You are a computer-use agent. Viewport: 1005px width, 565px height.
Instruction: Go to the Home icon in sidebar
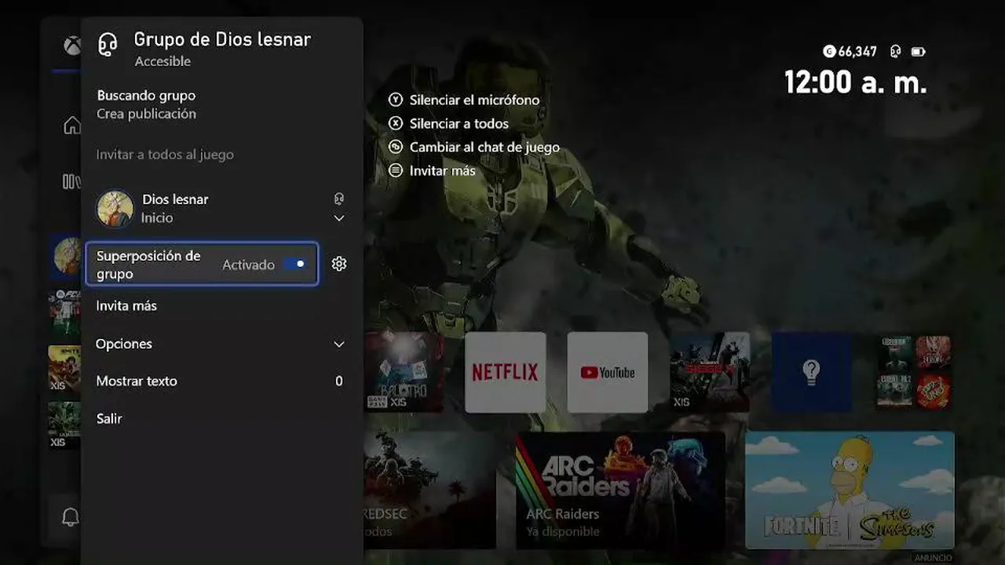tap(71, 125)
